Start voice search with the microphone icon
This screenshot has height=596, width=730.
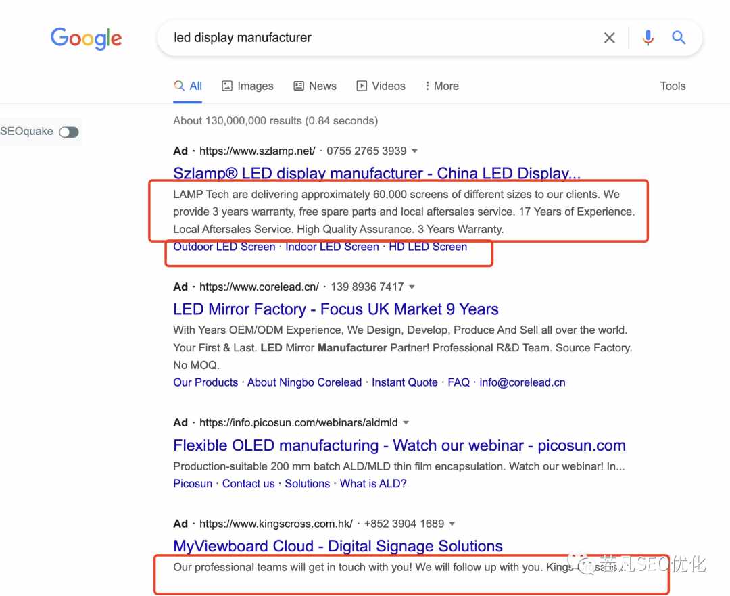click(x=648, y=38)
